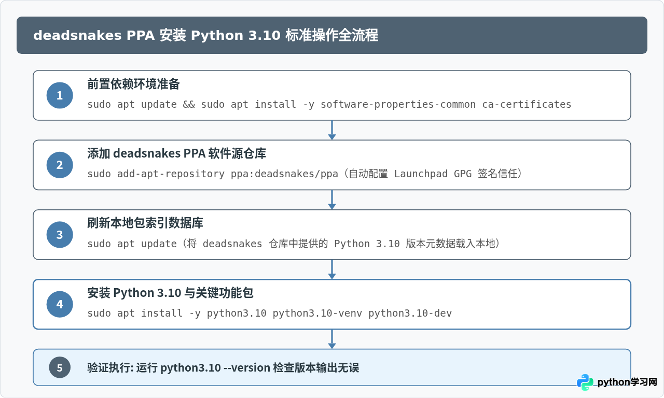The width and height of the screenshot is (664, 398).
Task: Select the heading "安装 Python 3.10 与关键功能包"
Action: click(x=170, y=293)
